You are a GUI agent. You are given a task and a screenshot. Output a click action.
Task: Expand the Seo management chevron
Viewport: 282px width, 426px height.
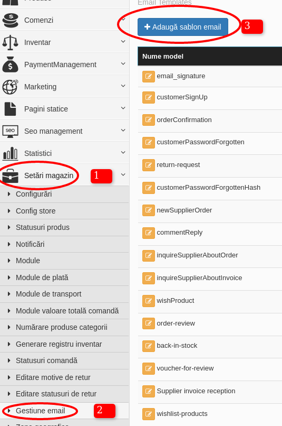pyautogui.click(x=123, y=131)
